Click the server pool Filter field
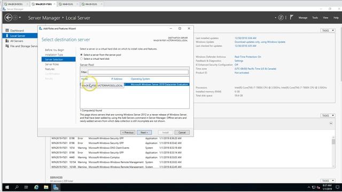342x192 pixels. coord(138,72)
